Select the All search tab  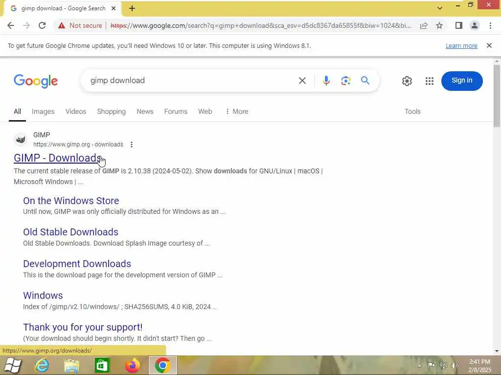17,112
